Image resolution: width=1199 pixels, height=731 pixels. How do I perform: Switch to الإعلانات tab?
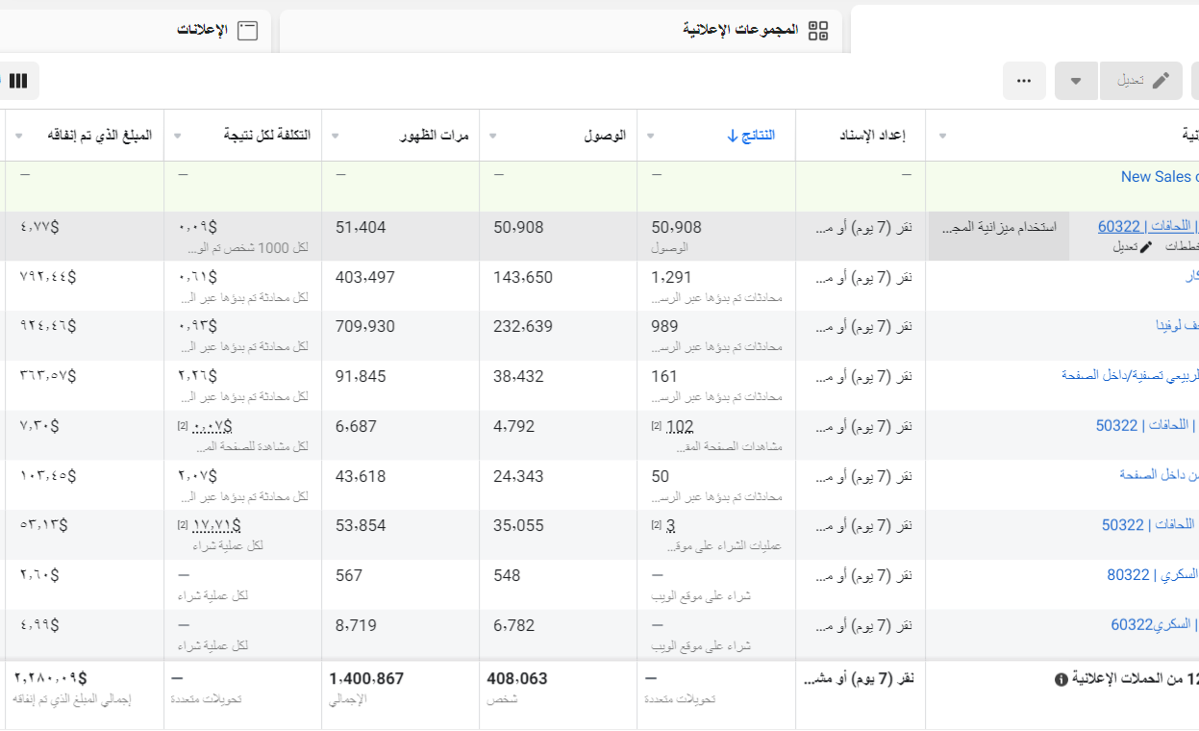[217, 31]
